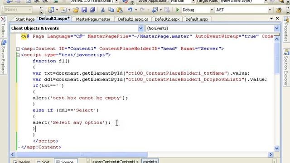Screen dimensions: 290x163
Task: Open the Solution Explorer side panel
Action: [286, 67]
